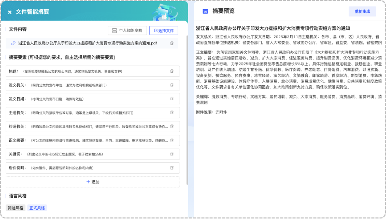Select the 简洁风格 language style
Image resolution: width=386 pixels, height=219 pixels.
[15, 208]
